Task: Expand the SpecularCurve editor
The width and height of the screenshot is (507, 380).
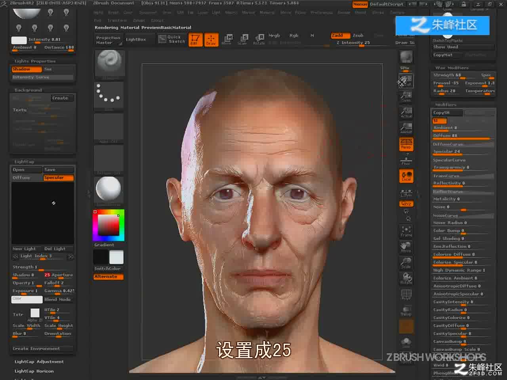Action: (x=463, y=160)
